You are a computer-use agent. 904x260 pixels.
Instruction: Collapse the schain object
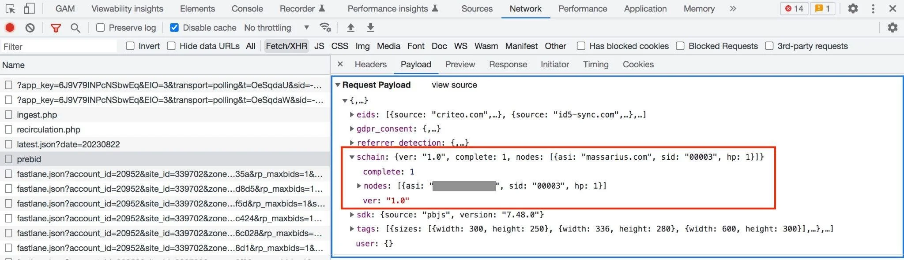(x=352, y=157)
